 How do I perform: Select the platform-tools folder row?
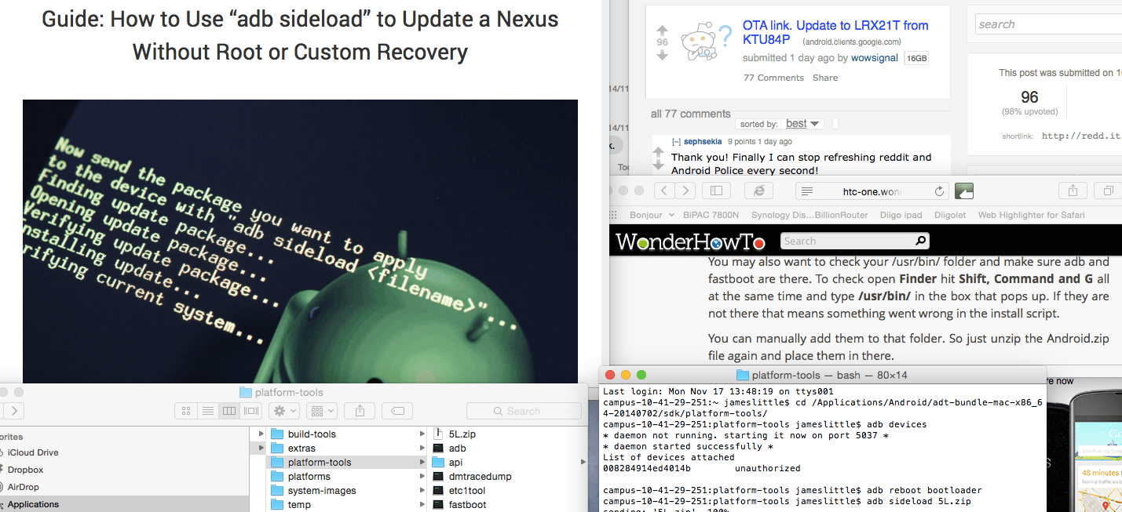coord(338,463)
